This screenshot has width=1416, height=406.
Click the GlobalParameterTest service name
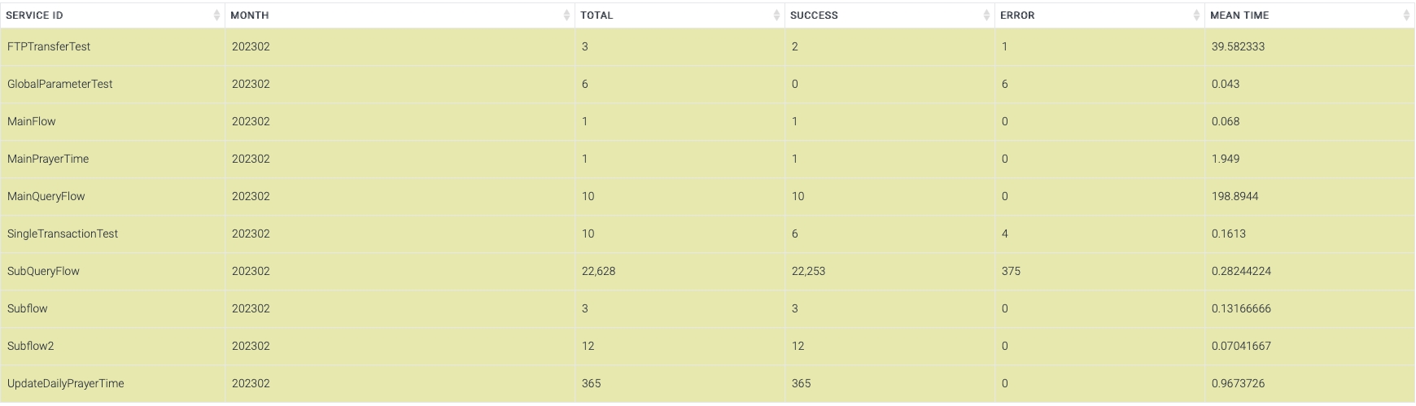tap(60, 85)
